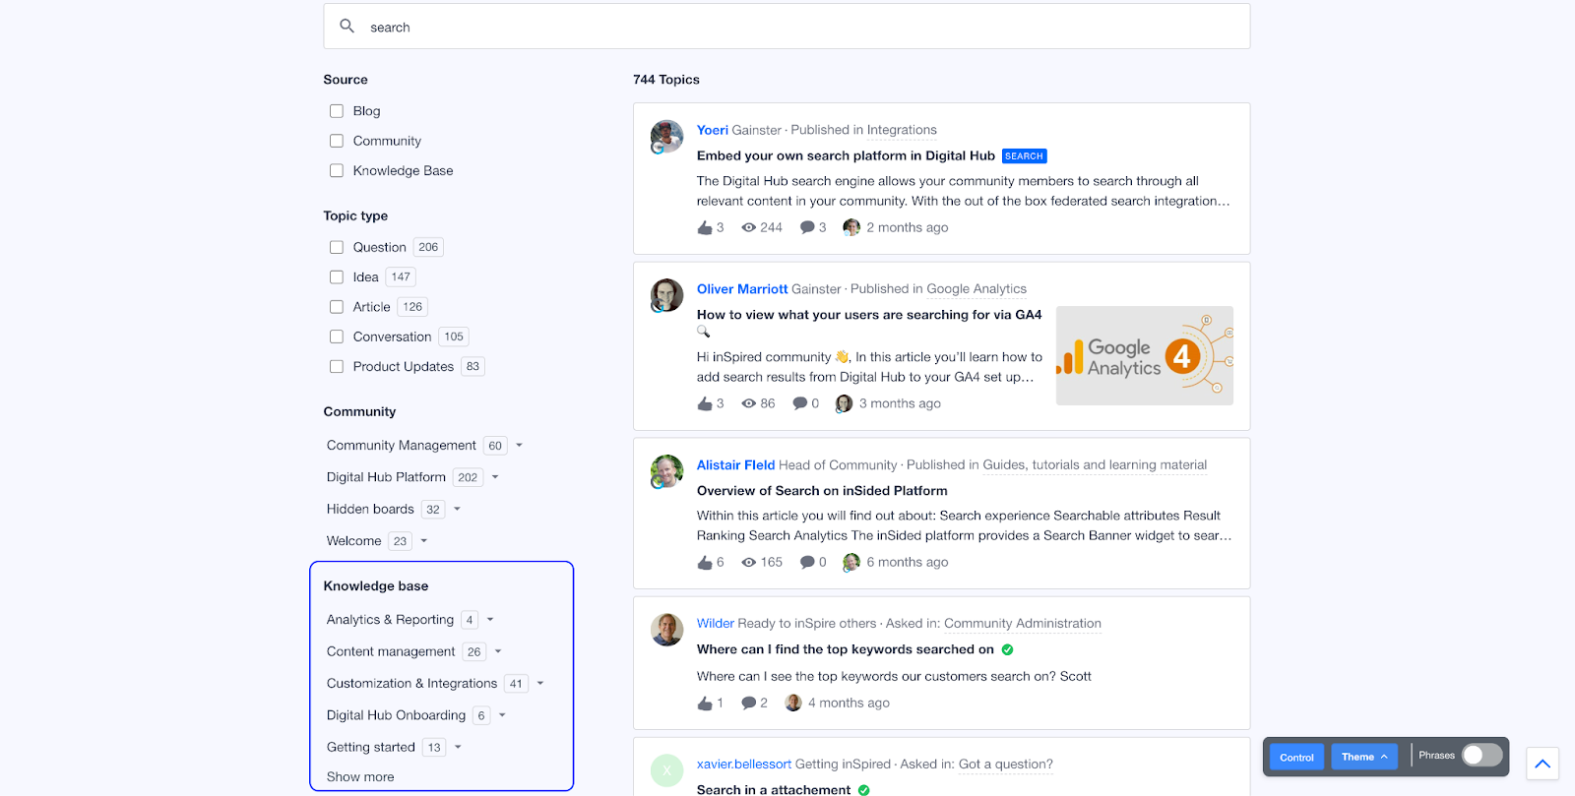Click the views eye icon showing 165
Screen dimensions: 1575x796
[x=749, y=563]
